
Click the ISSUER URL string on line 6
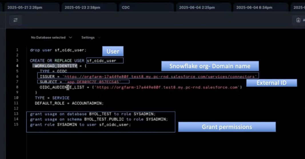pos(160,76)
